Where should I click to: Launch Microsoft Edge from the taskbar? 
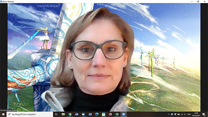pyautogui.click(x=97, y=114)
